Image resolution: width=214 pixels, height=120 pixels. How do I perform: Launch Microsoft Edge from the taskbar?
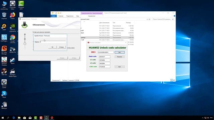click(14, 118)
